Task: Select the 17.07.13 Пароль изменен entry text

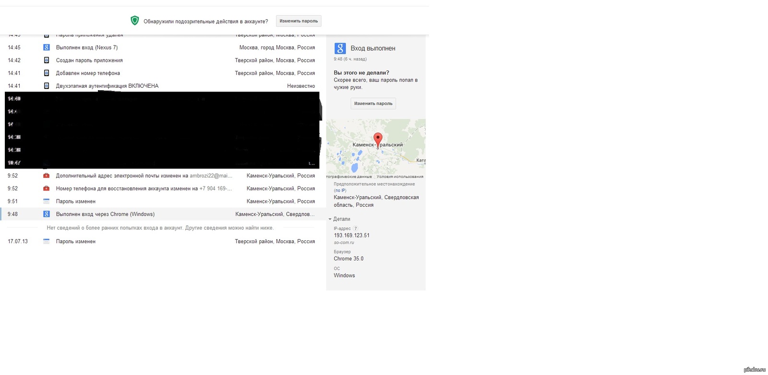Action: click(76, 242)
